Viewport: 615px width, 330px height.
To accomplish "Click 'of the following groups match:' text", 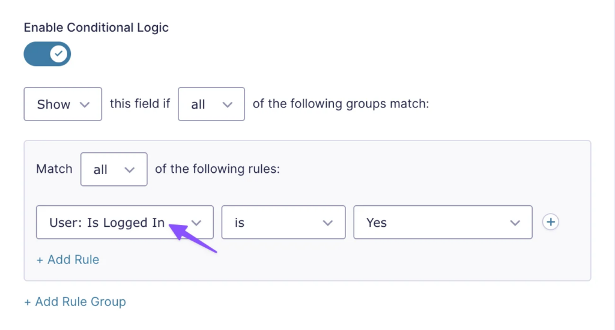I will tap(341, 103).
